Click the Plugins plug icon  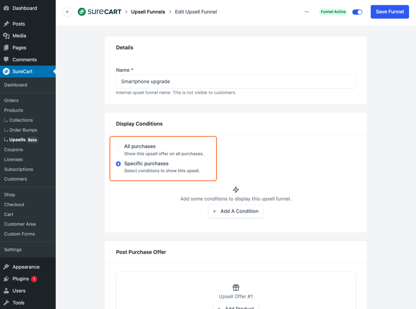click(6, 279)
